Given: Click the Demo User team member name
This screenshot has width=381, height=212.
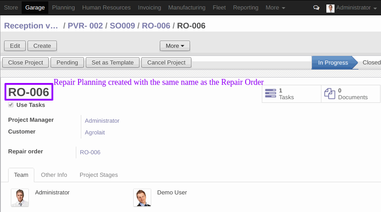Looking at the screenshot, I should click(172, 192).
